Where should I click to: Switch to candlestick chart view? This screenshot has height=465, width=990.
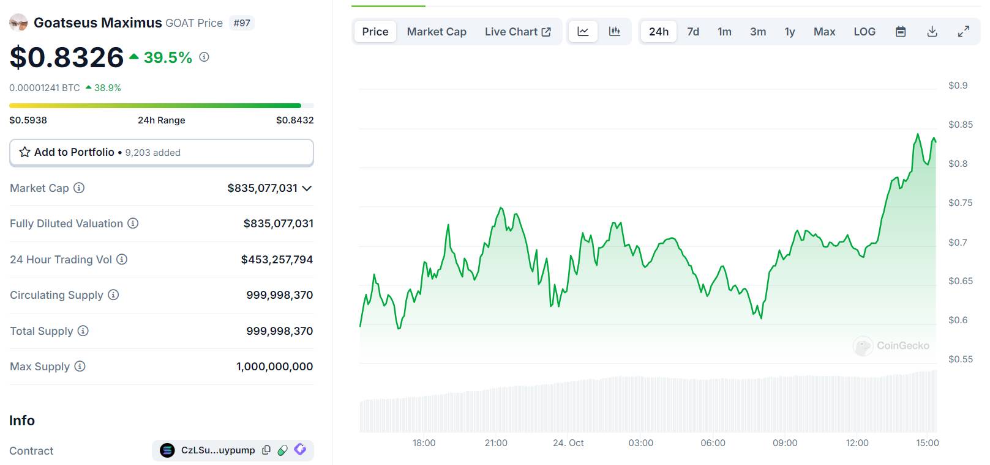(x=615, y=32)
